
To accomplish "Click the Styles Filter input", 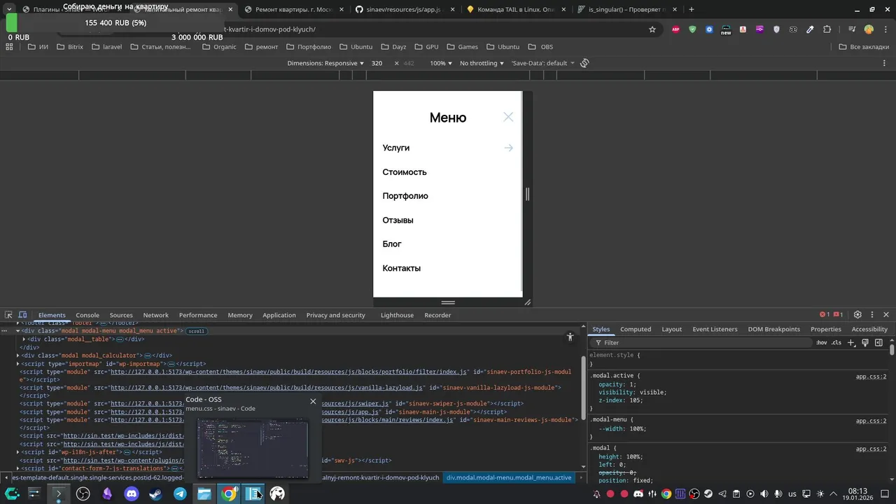I will point(700,343).
